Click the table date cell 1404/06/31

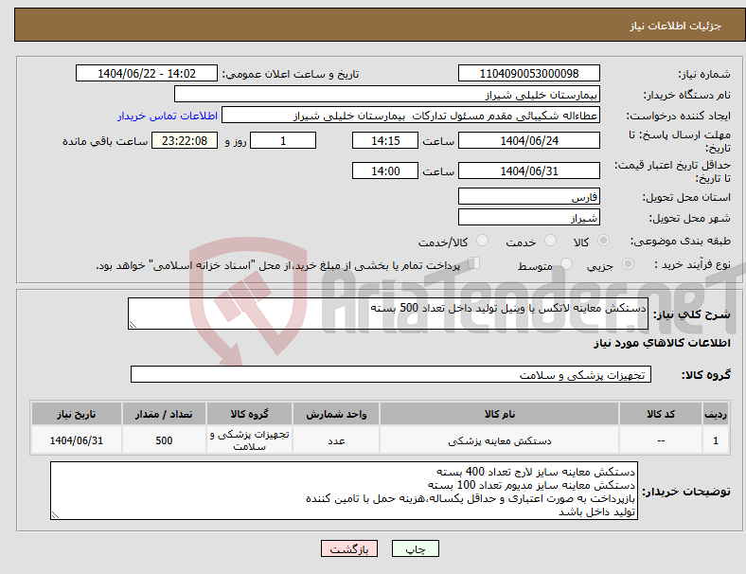(76, 440)
